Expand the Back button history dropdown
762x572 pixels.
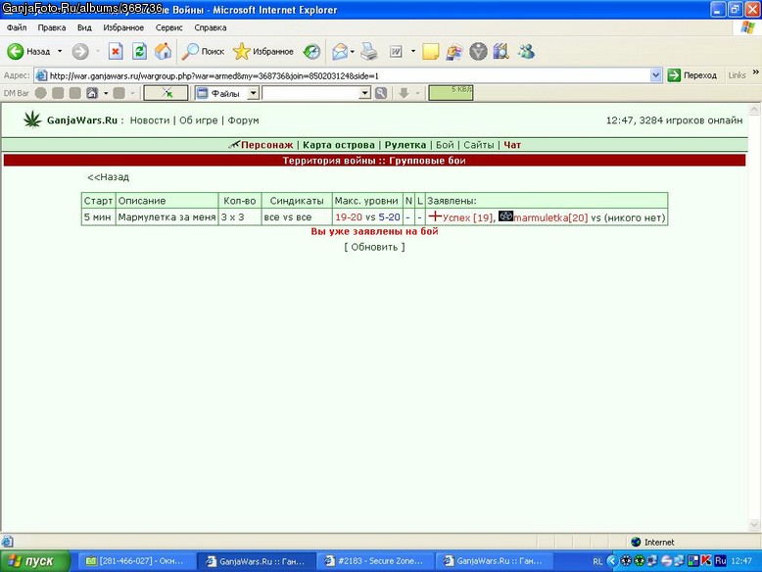[60, 51]
